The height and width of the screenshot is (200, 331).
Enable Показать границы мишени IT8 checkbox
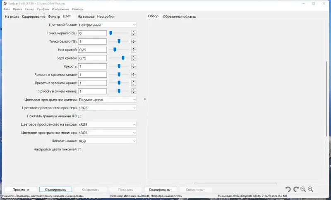[x=79, y=117]
